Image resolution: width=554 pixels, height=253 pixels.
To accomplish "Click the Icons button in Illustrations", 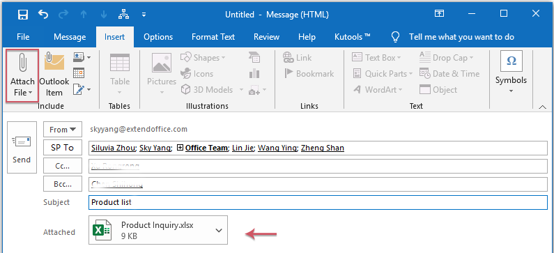I will pos(197,74).
